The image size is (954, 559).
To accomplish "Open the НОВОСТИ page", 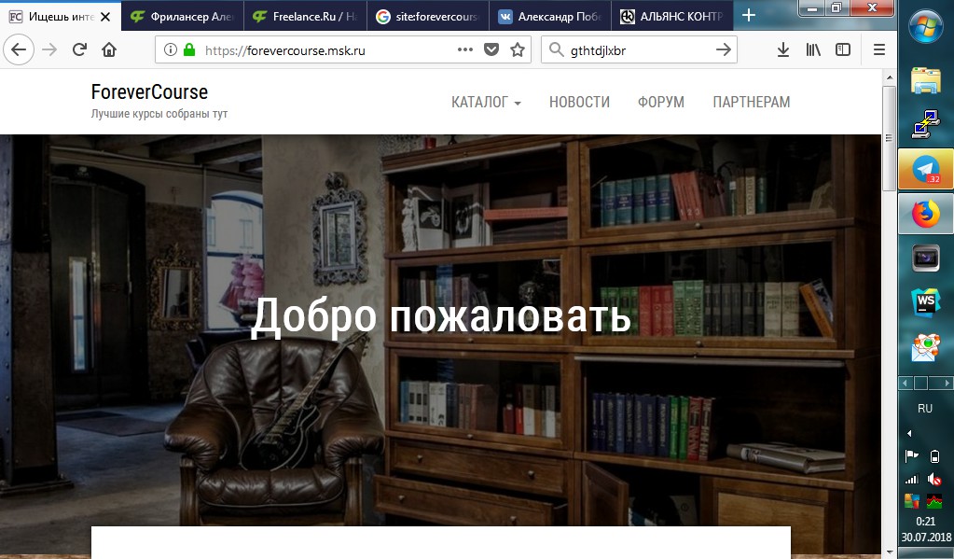I will tap(579, 102).
